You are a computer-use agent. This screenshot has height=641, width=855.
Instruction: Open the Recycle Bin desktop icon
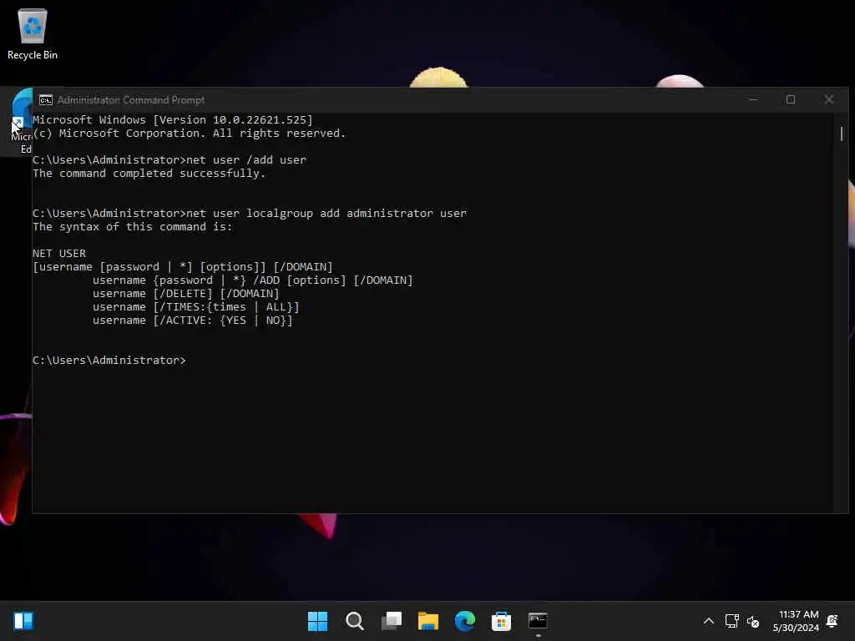(33, 33)
